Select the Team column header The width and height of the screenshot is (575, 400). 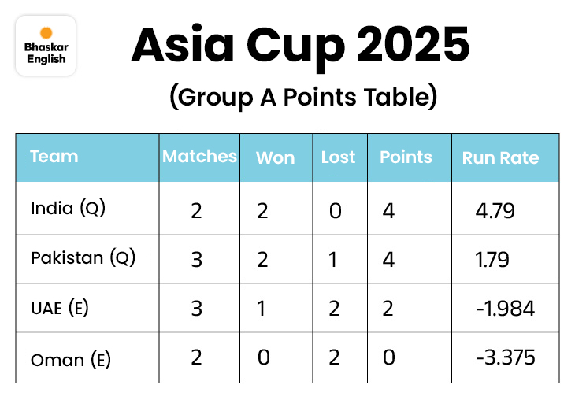click(x=54, y=156)
